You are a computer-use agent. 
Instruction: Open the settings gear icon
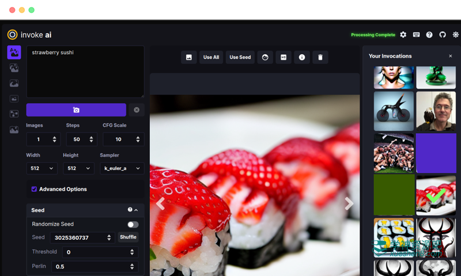point(403,35)
